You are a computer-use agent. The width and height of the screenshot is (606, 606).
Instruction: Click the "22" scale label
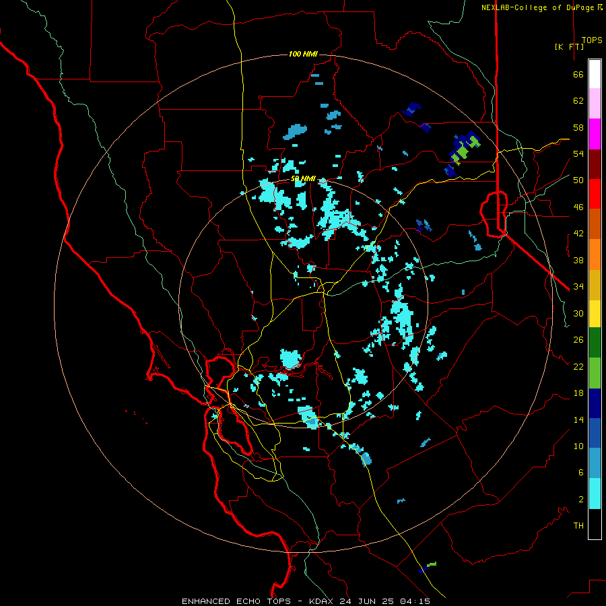click(x=578, y=366)
